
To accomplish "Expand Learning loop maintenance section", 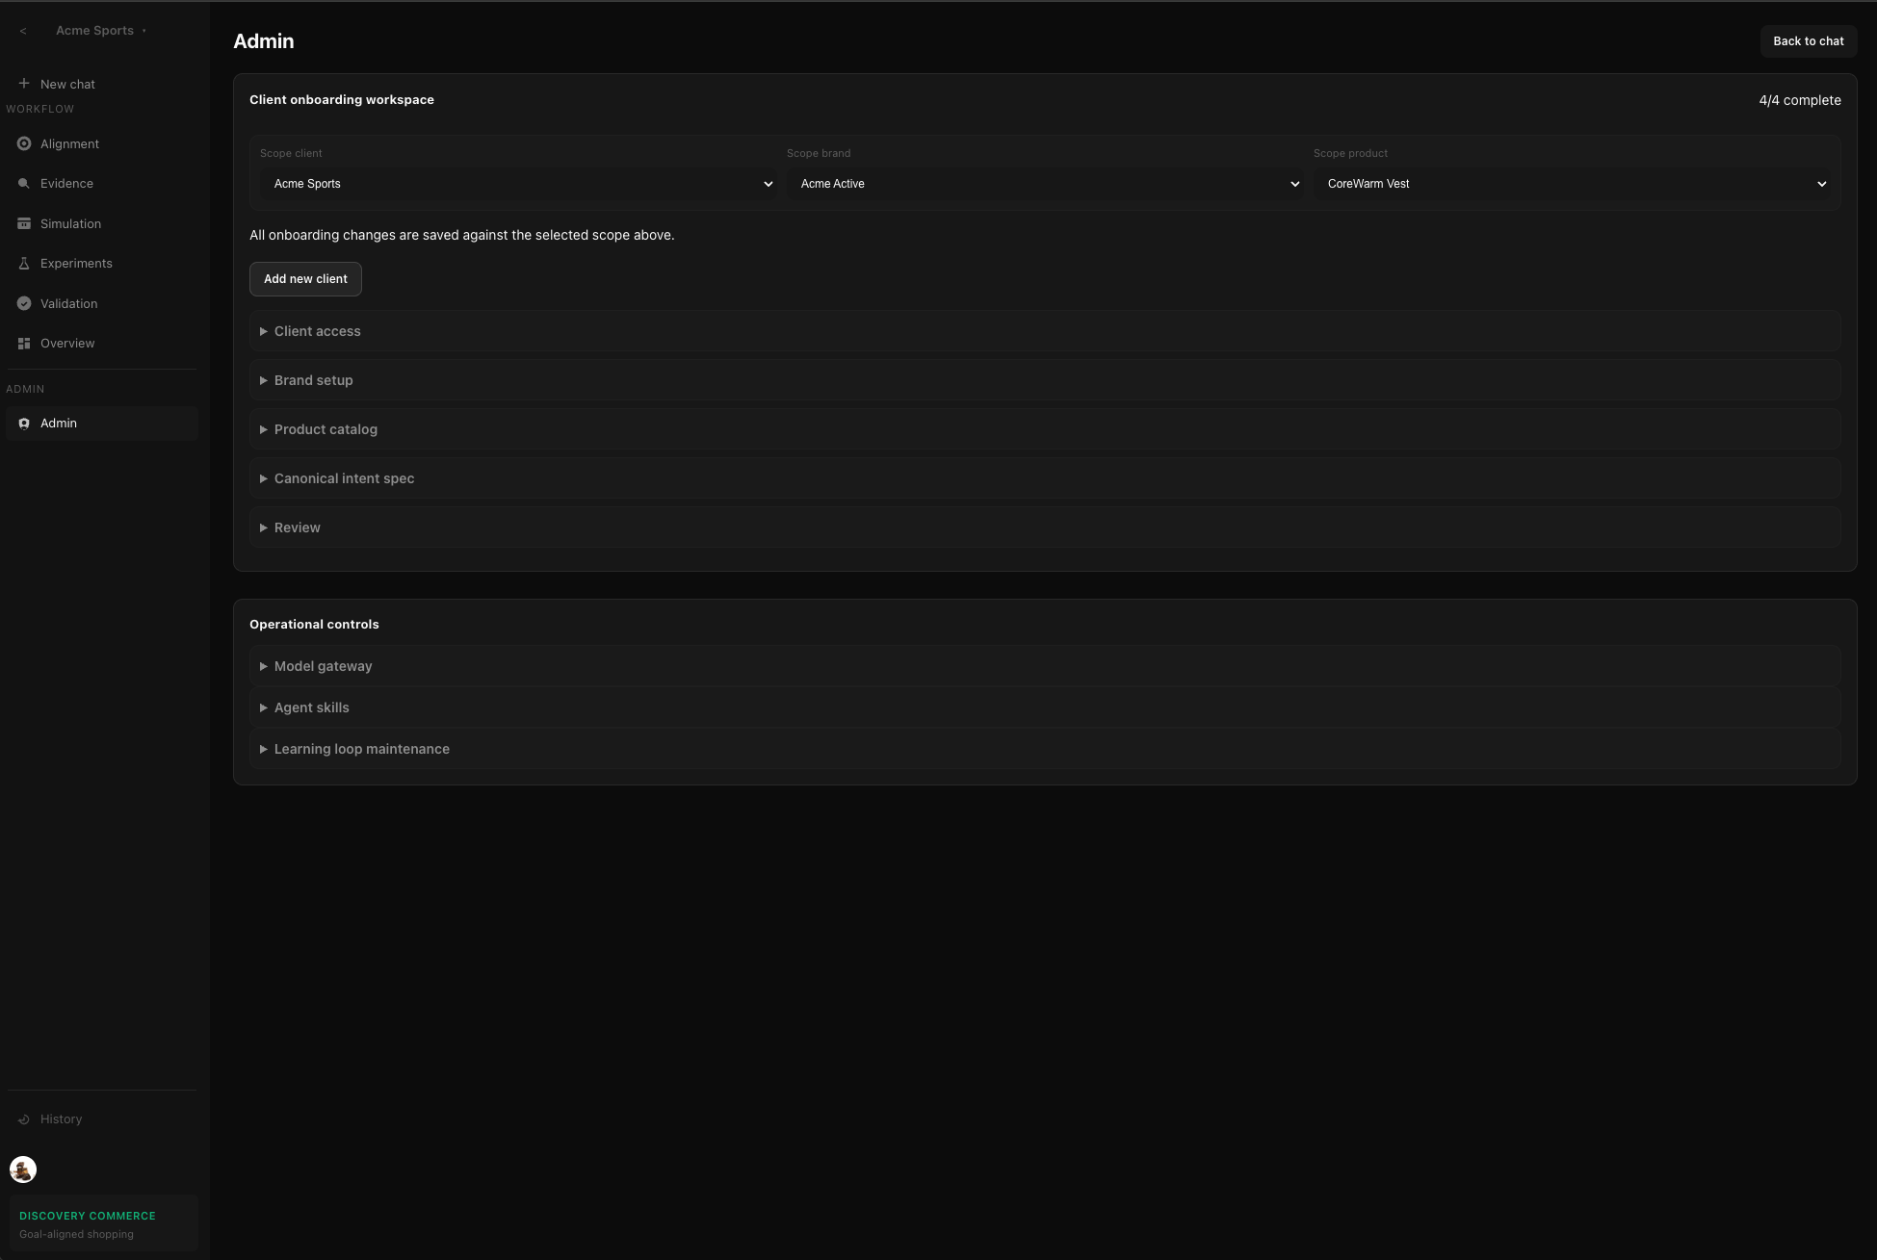I will (x=361, y=749).
